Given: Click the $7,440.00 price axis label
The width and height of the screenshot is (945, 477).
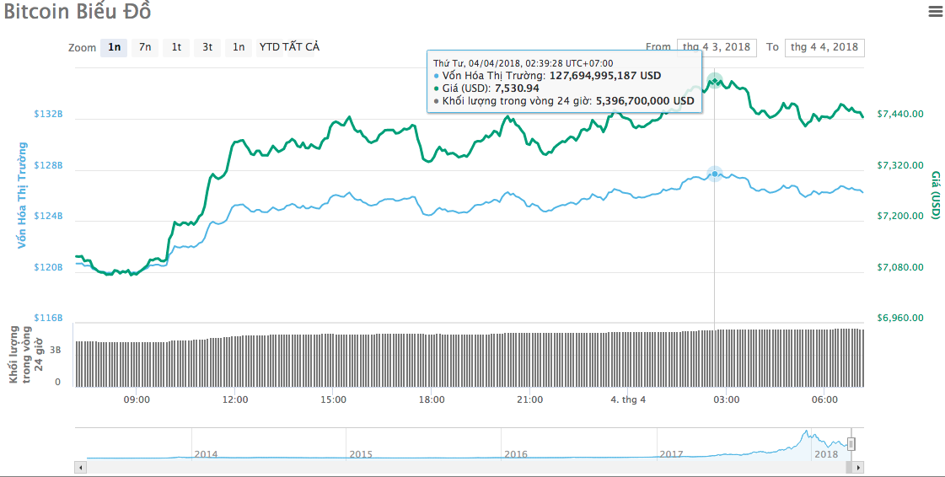Looking at the screenshot, I should 899,114.
